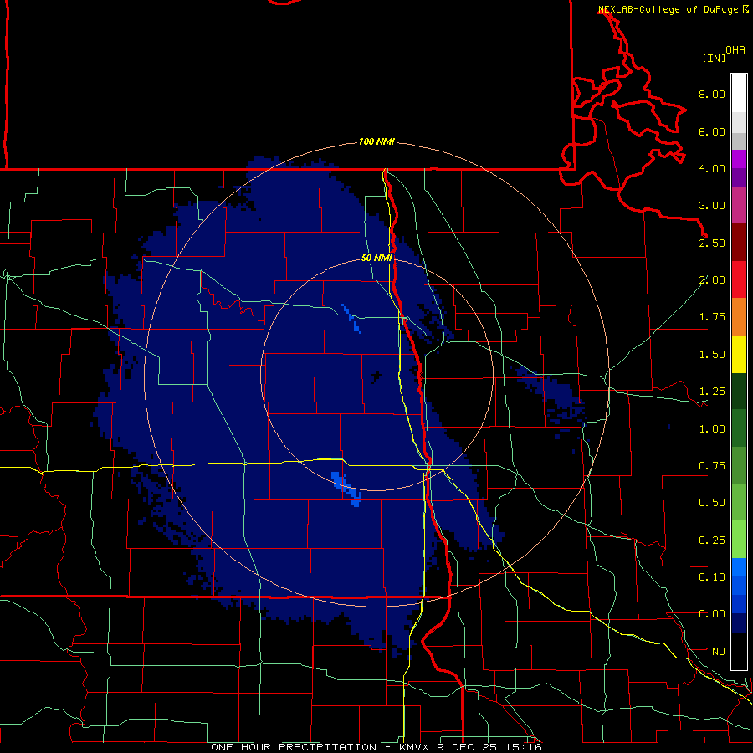753x753 pixels.
Task: Click the 2.50 legend value
Action: click(x=712, y=243)
